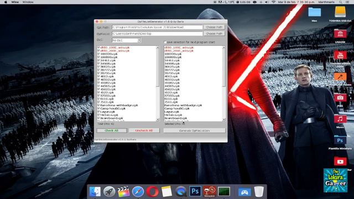Click Choose Path for DpFileList

click(x=214, y=34)
